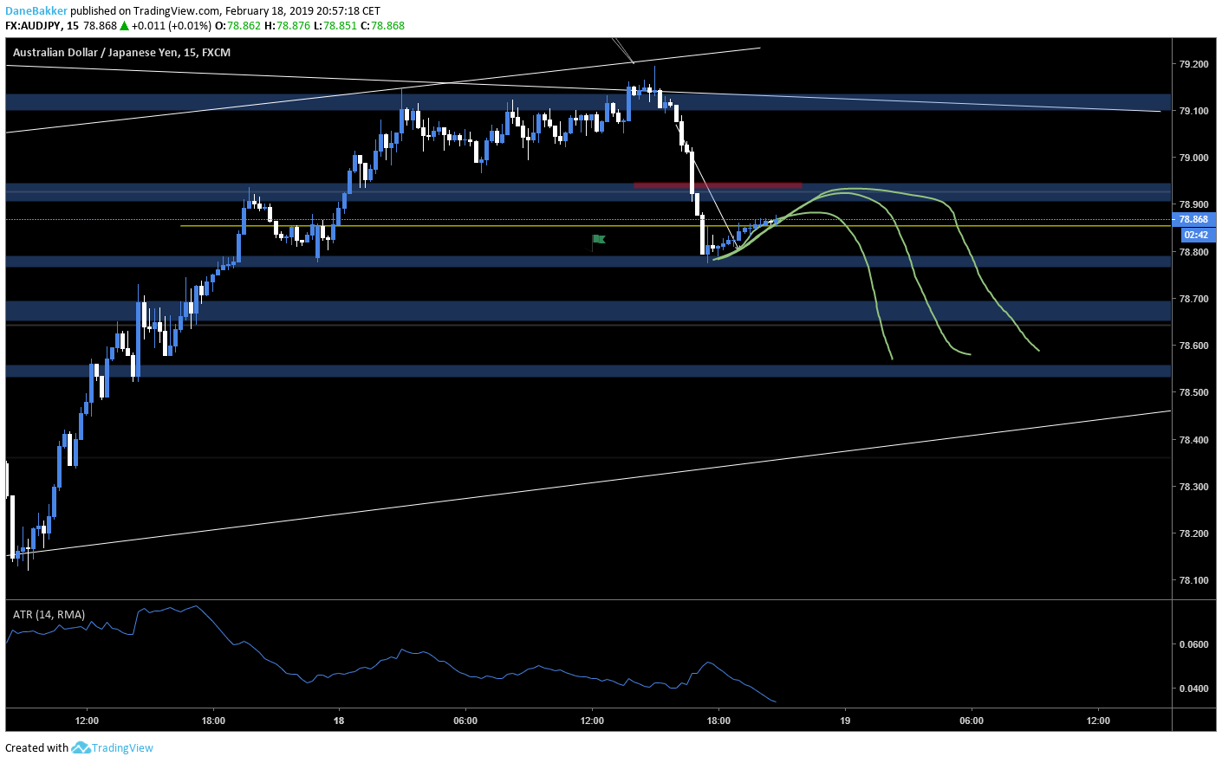
Task: Open the DaneBakker author profile link
Action: pos(36,11)
